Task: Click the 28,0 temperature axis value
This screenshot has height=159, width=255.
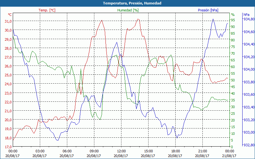Action: click(x=8, y=48)
